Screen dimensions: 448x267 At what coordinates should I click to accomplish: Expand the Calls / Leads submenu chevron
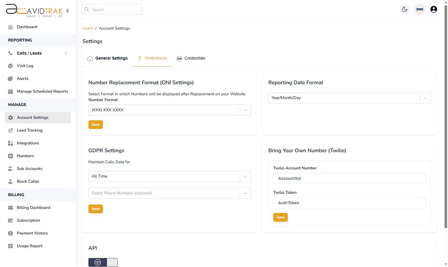[x=66, y=53]
